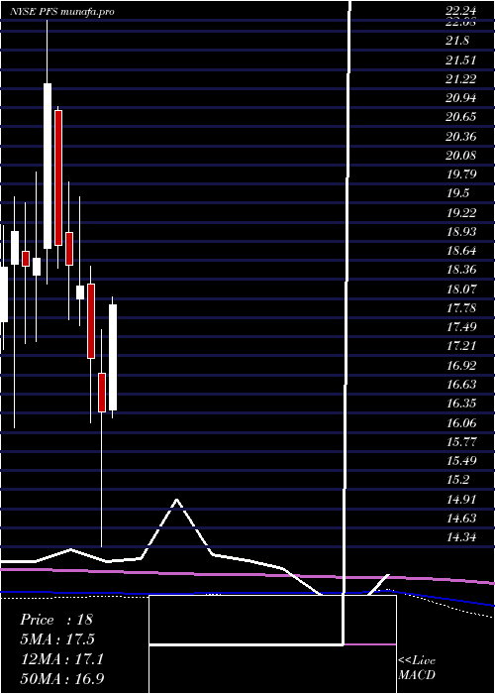This screenshot has width=495, height=694.
Task: Click the peak of the white indicator line
Action: 177,500
